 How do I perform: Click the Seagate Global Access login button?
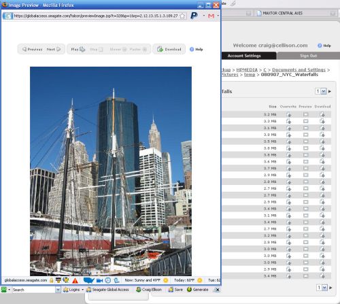[x=107, y=290]
